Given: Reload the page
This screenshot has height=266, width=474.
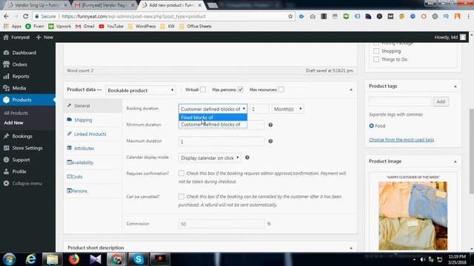Looking at the screenshot, I should [x=26, y=16].
